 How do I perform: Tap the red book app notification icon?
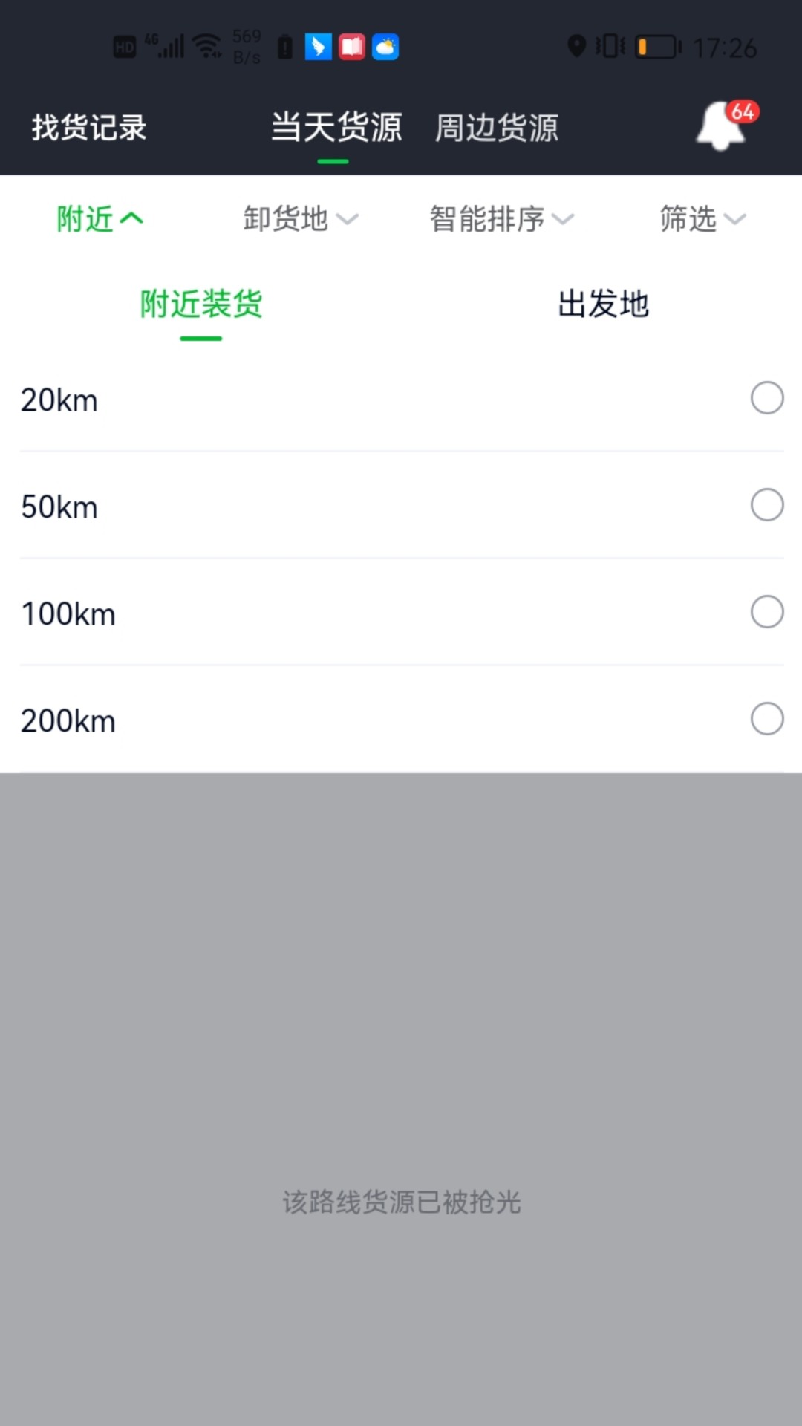[x=352, y=47]
